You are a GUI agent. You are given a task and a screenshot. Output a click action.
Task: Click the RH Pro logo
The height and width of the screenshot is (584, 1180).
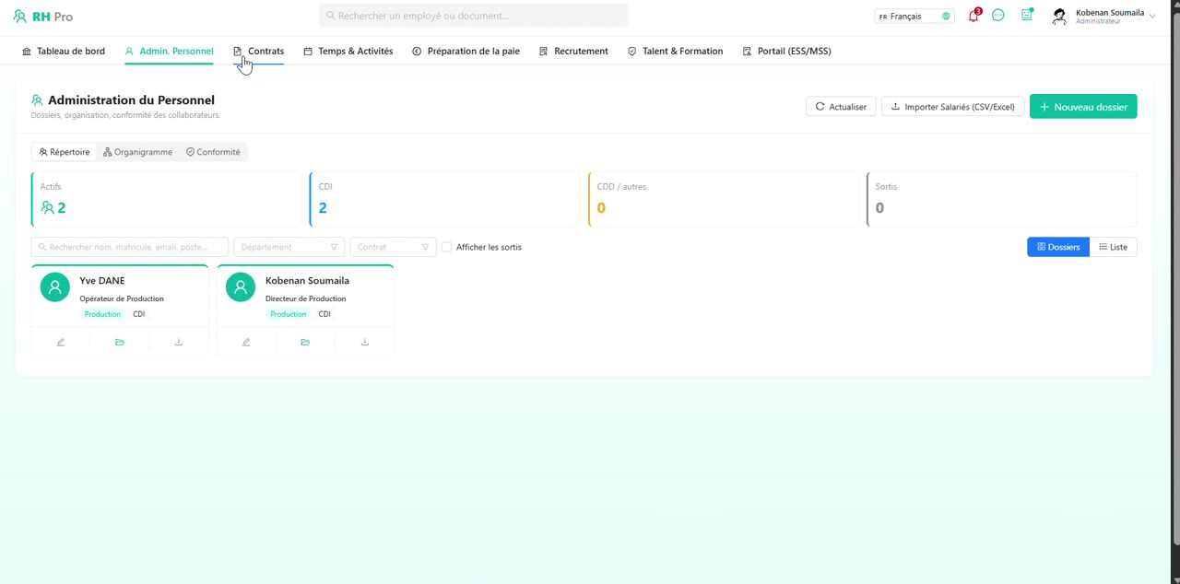coord(42,17)
